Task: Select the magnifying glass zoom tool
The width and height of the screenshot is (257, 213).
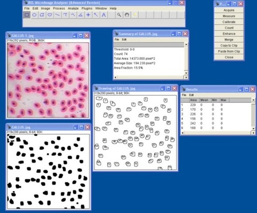Action: (x=119, y=15)
